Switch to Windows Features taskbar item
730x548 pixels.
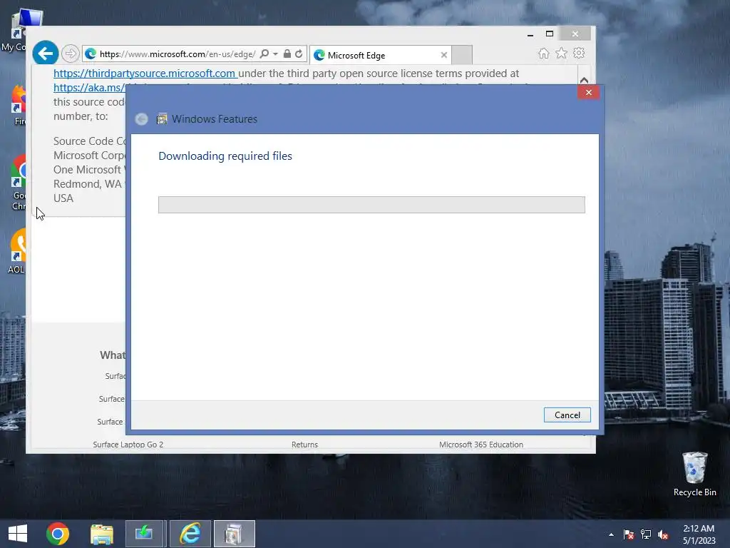click(x=234, y=534)
